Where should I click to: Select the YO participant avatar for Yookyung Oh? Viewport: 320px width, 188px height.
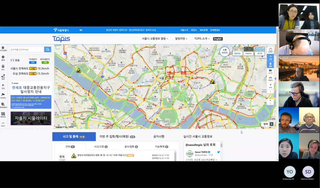[290, 172]
